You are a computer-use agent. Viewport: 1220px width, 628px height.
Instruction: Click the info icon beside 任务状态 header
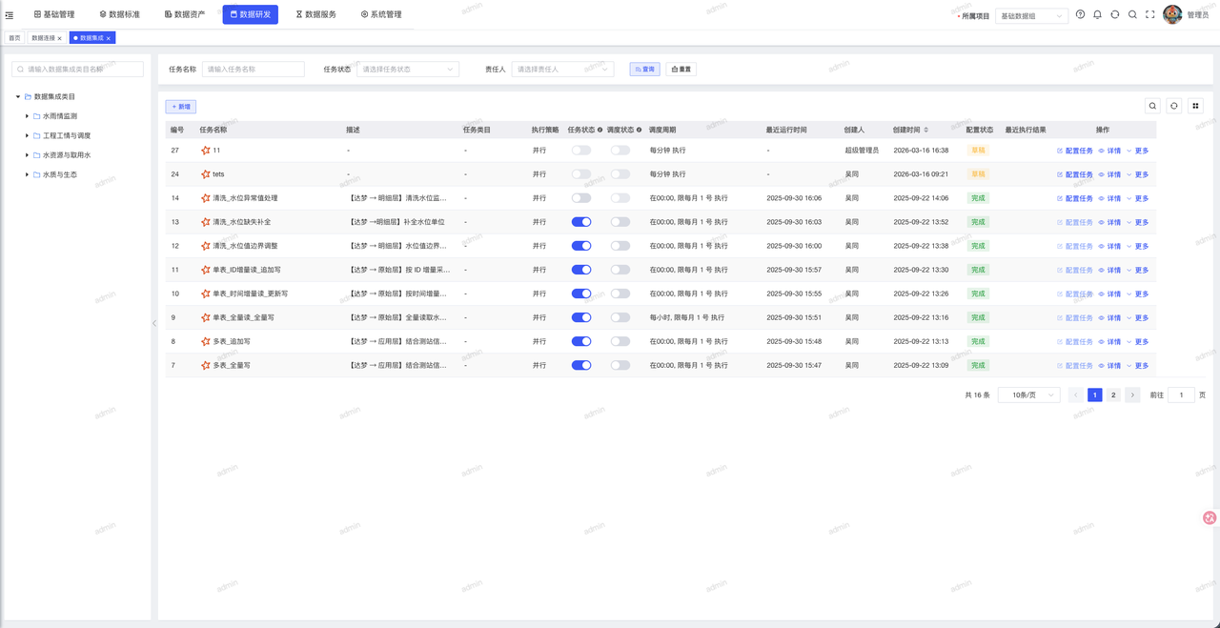coord(600,130)
